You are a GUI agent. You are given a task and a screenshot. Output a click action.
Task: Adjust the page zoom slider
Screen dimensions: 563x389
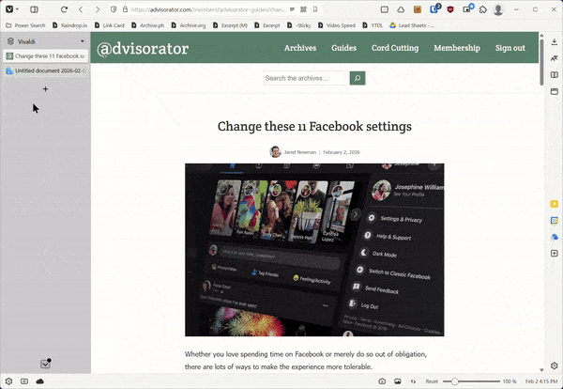471,381
